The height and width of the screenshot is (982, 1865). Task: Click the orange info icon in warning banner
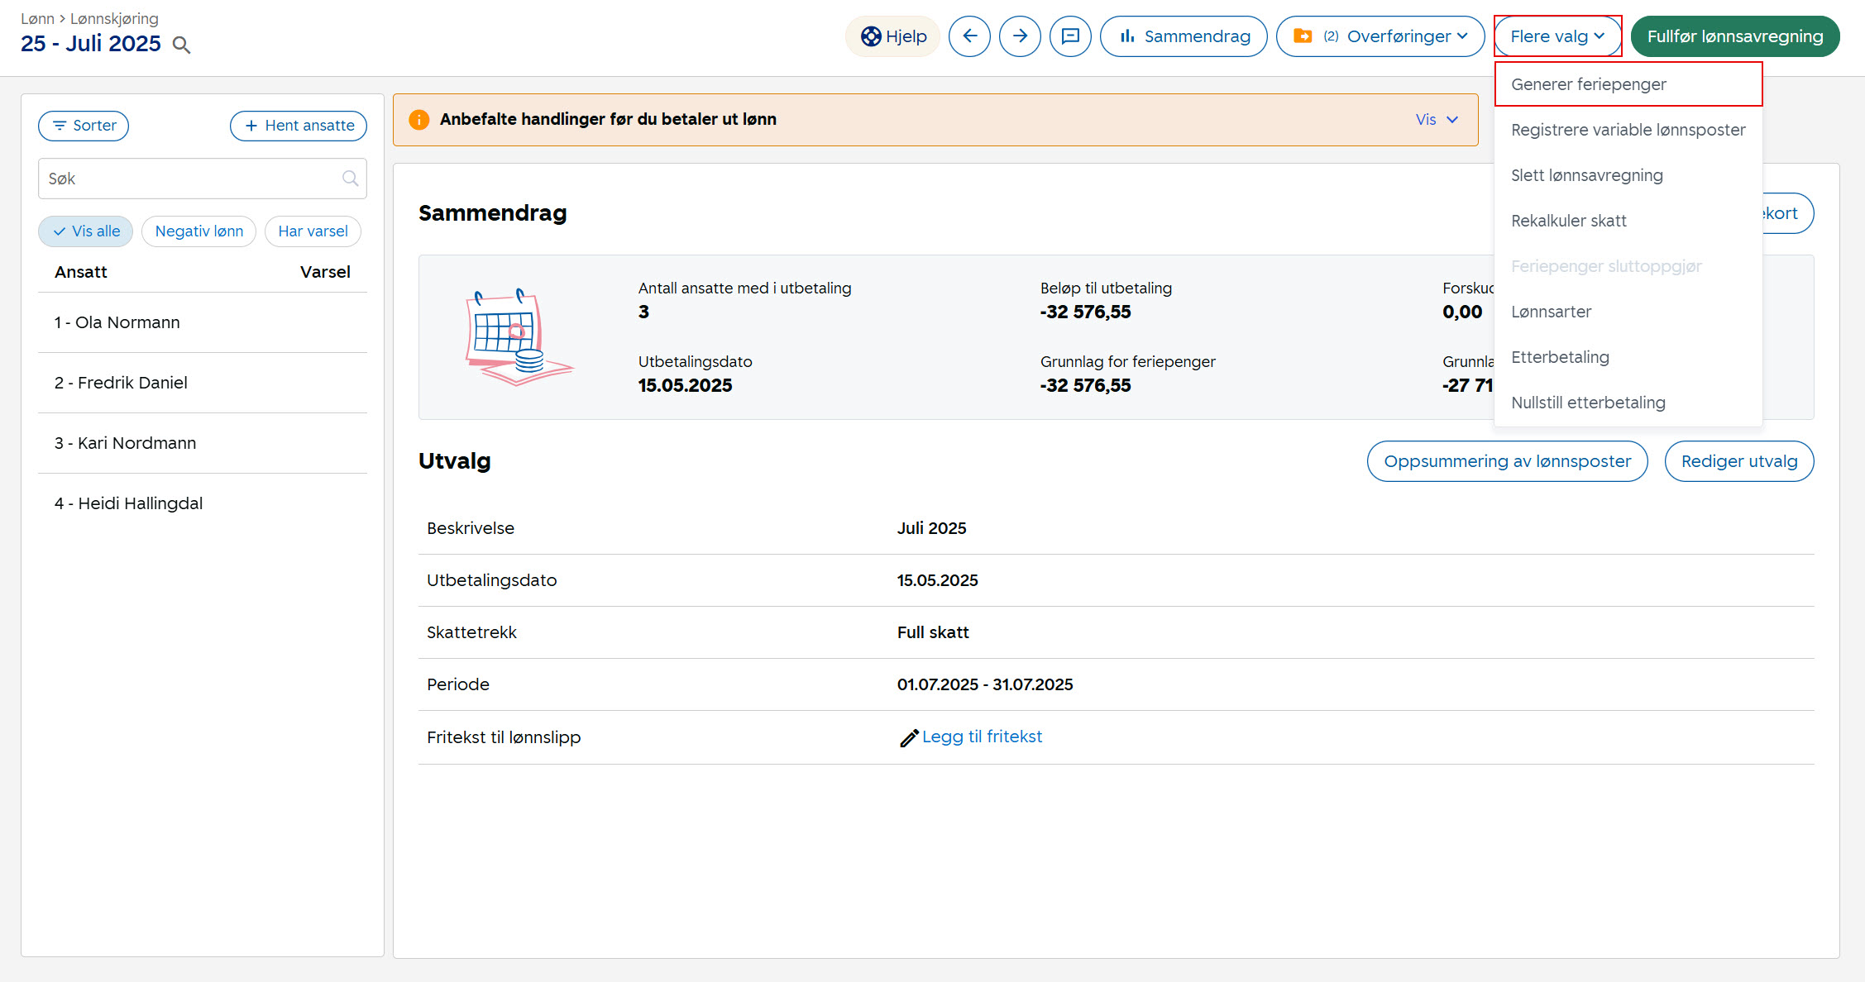pyautogui.click(x=419, y=120)
